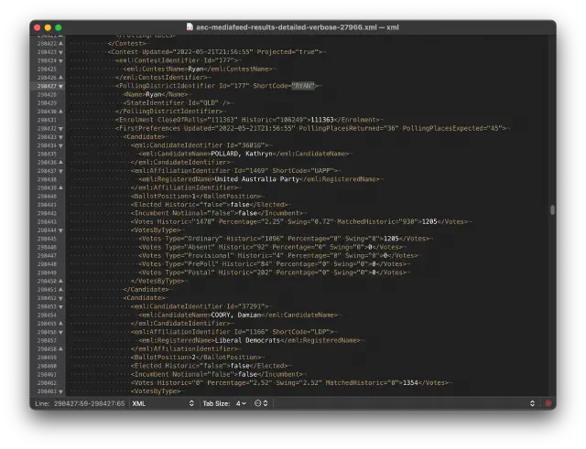The width and height of the screenshot is (586, 449).
Task: Toggle fold end marker at line 298436
Action: (x=61, y=162)
